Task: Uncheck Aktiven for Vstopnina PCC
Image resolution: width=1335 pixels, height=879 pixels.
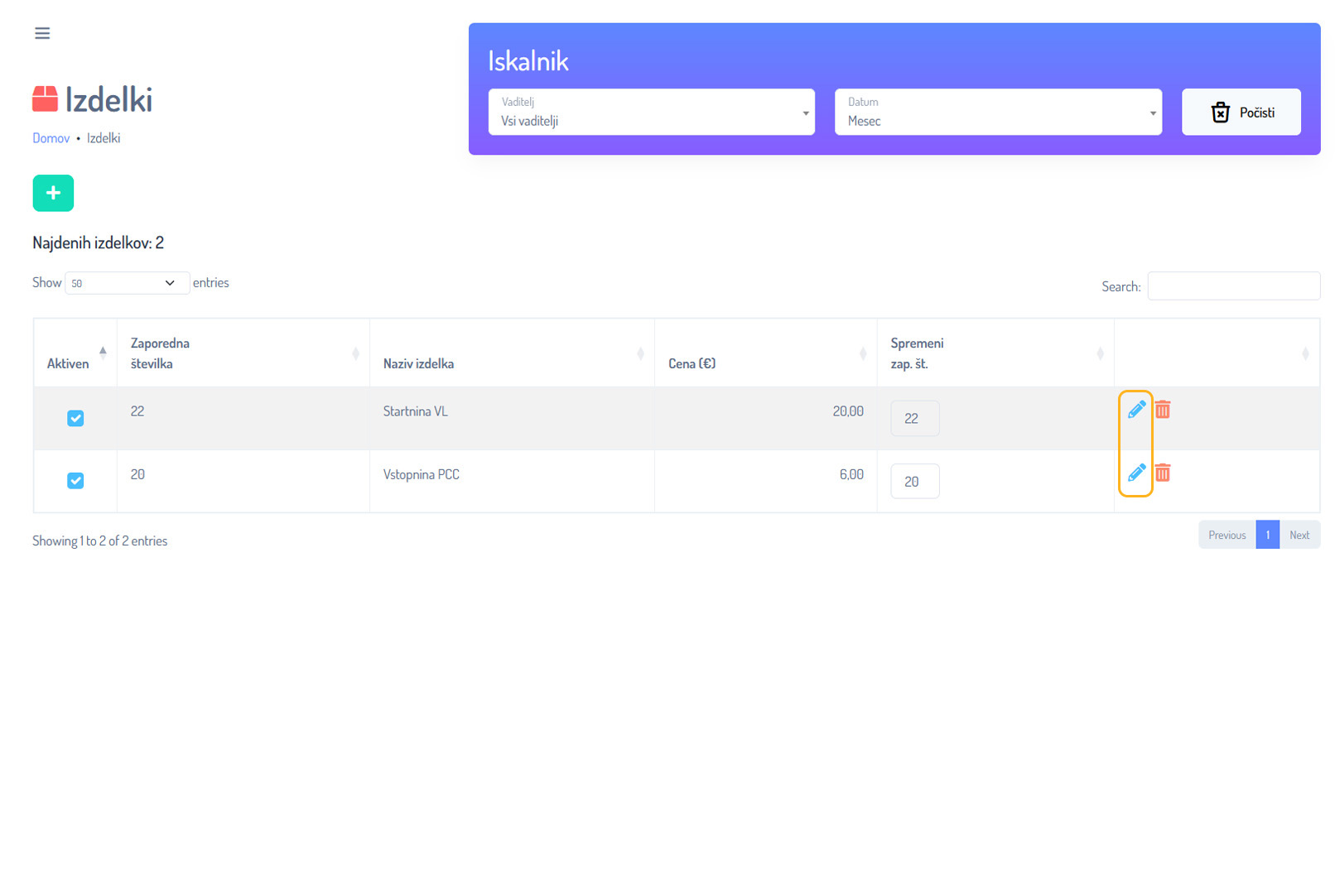Action: click(x=75, y=481)
